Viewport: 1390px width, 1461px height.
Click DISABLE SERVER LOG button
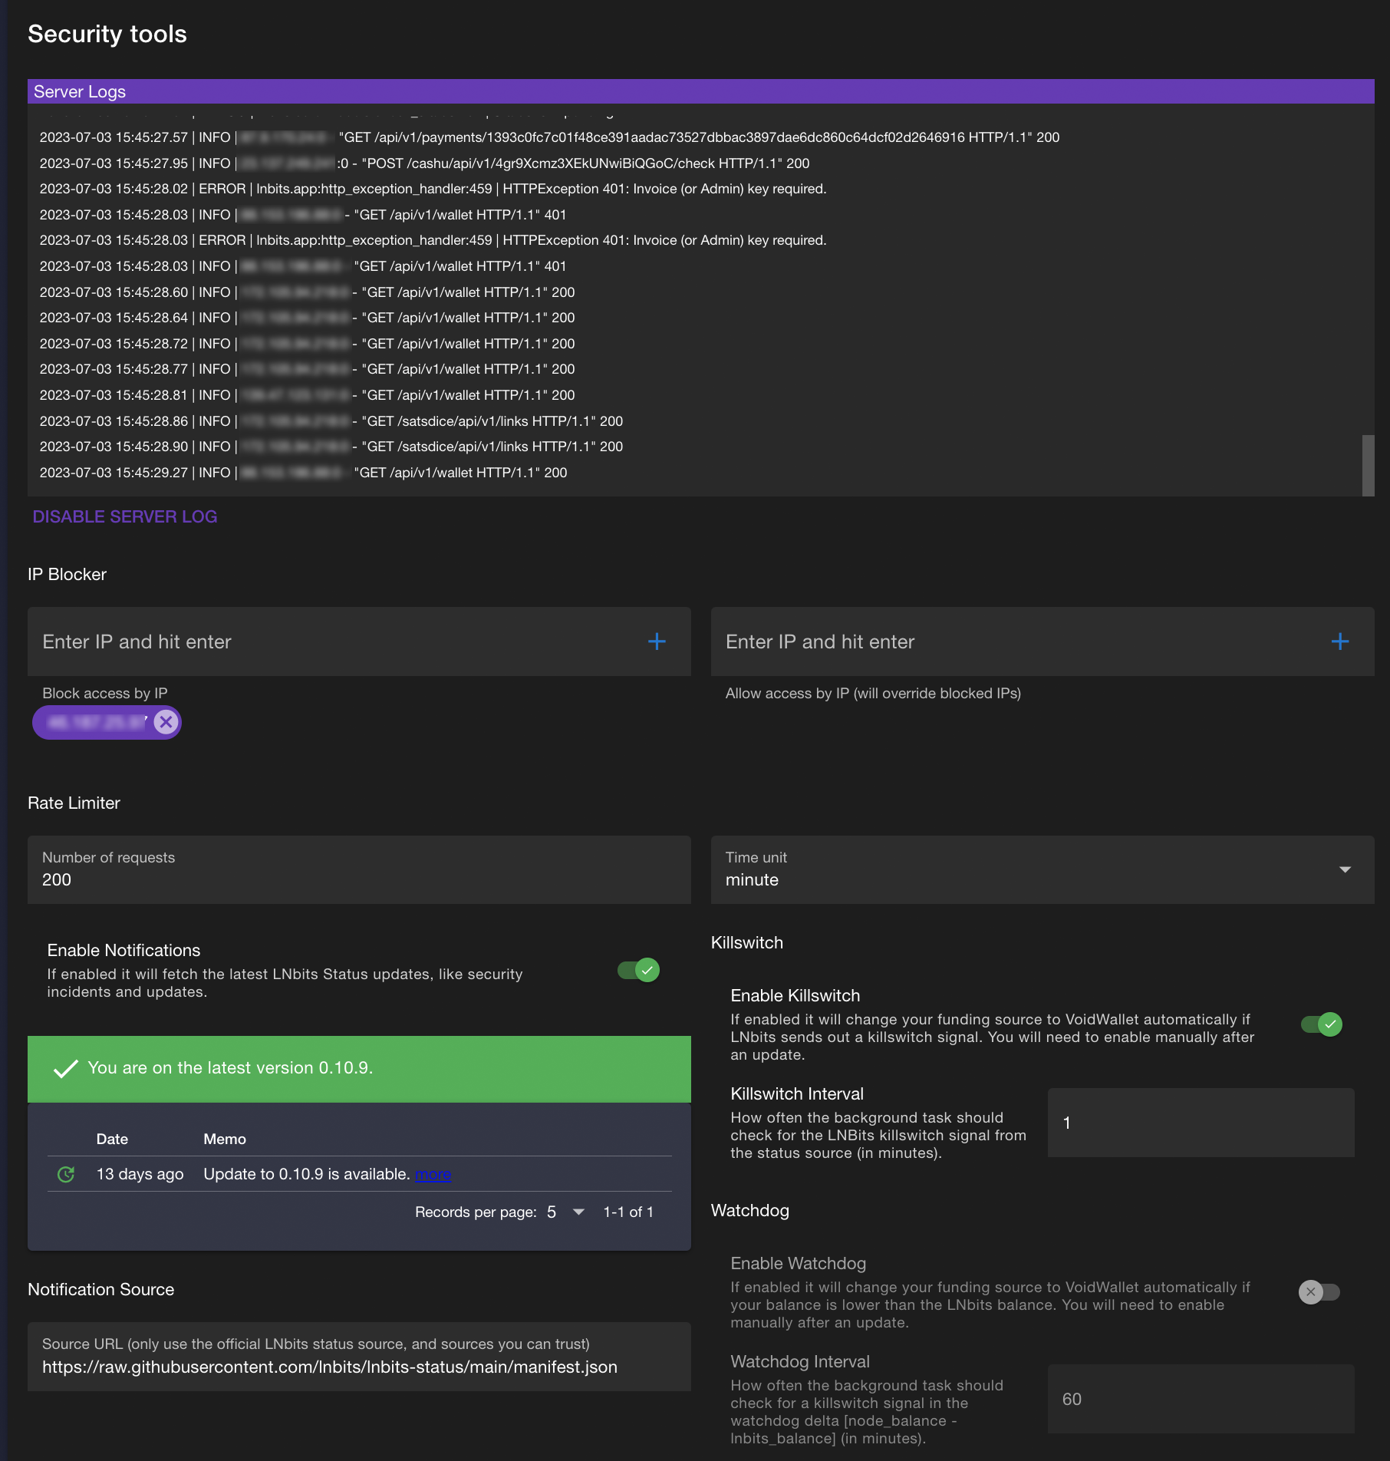tap(125, 517)
